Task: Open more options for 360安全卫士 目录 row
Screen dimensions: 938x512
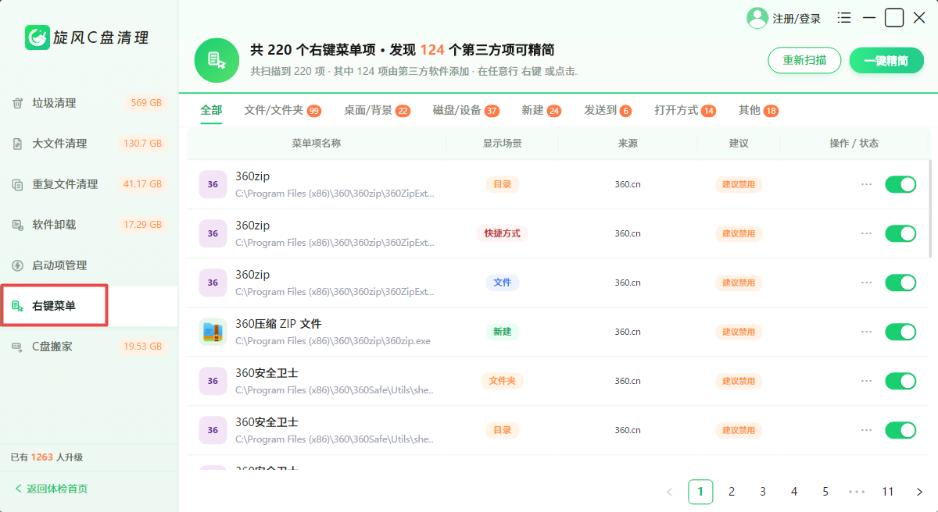Action: pos(866,430)
